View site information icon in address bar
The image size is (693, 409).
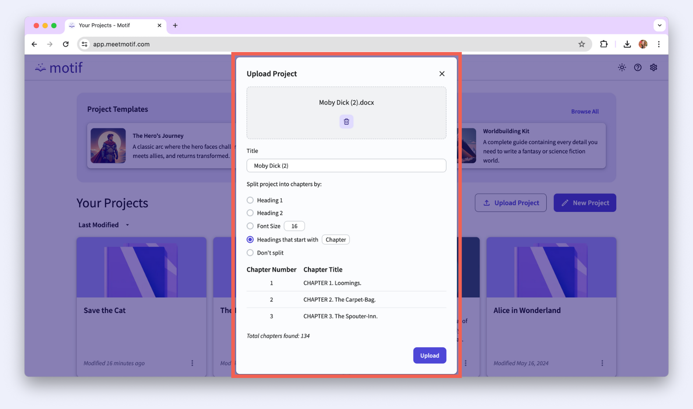[x=85, y=44]
